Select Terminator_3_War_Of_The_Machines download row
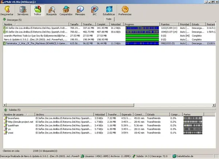This screenshot has width=219, height=159. pos(109,43)
